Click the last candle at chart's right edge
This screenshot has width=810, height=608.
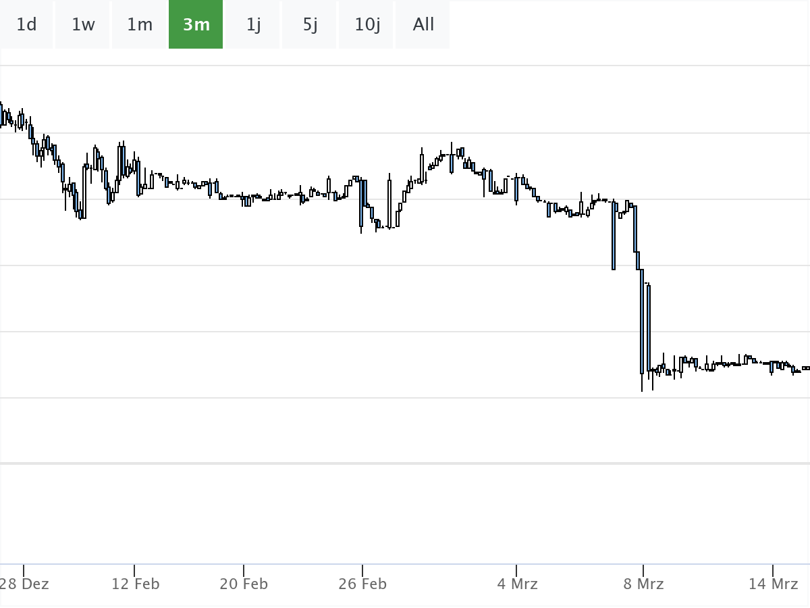(805, 368)
